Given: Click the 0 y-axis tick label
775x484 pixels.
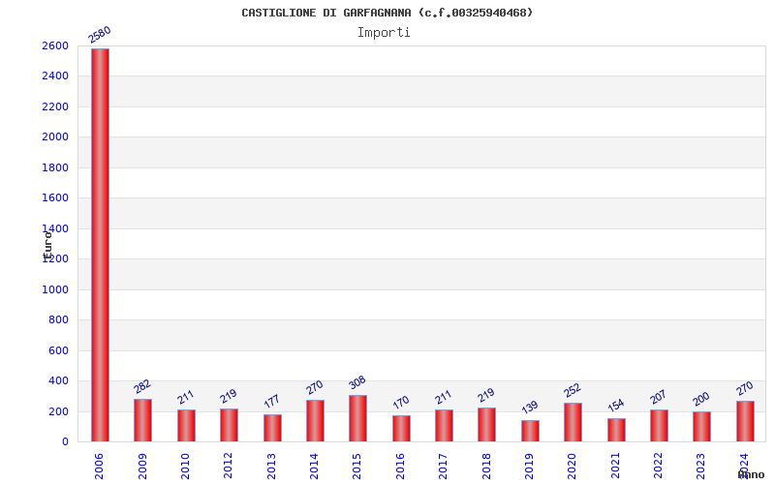Looking at the screenshot, I should pos(65,442).
